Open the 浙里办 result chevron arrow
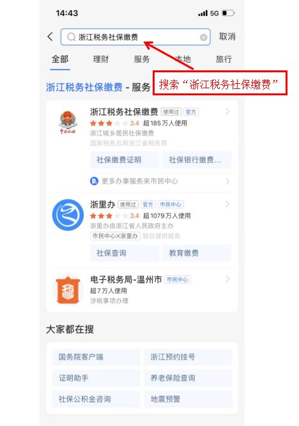 coord(227,204)
